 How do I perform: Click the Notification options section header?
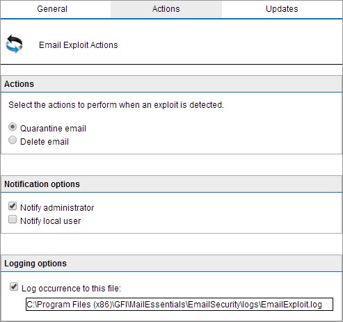tap(171, 184)
